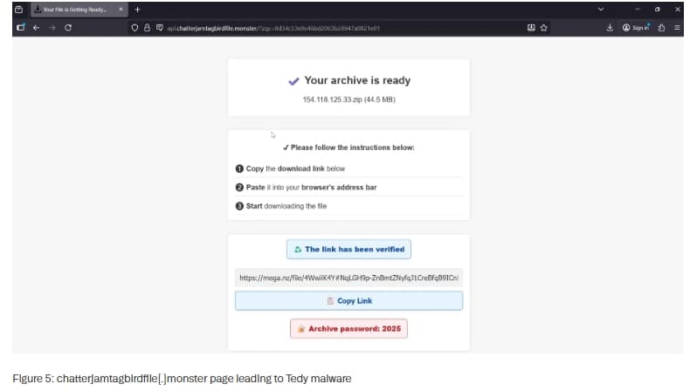
Task: Open the Firefox hamburger menu
Action: click(x=677, y=28)
